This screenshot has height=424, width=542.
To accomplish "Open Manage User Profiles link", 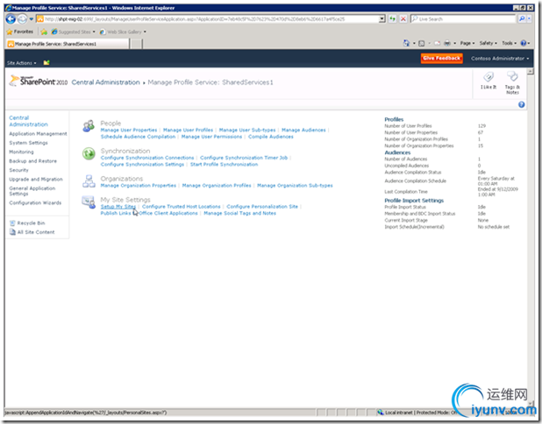I will [x=188, y=131].
